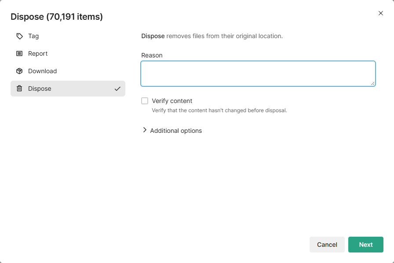Enable the Verify content checkbox
This screenshot has width=394, height=263.
click(145, 101)
